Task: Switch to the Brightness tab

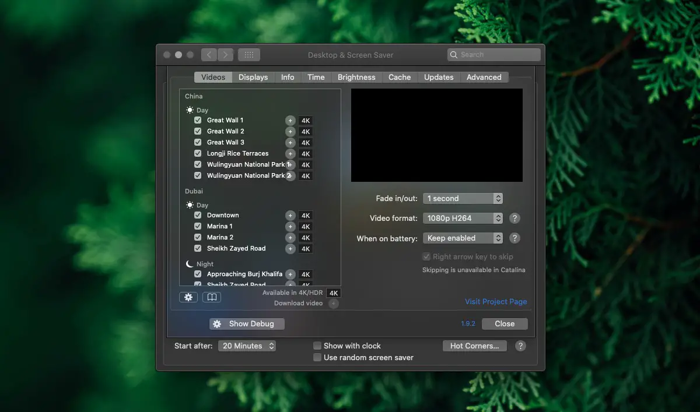Action: coord(356,77)
